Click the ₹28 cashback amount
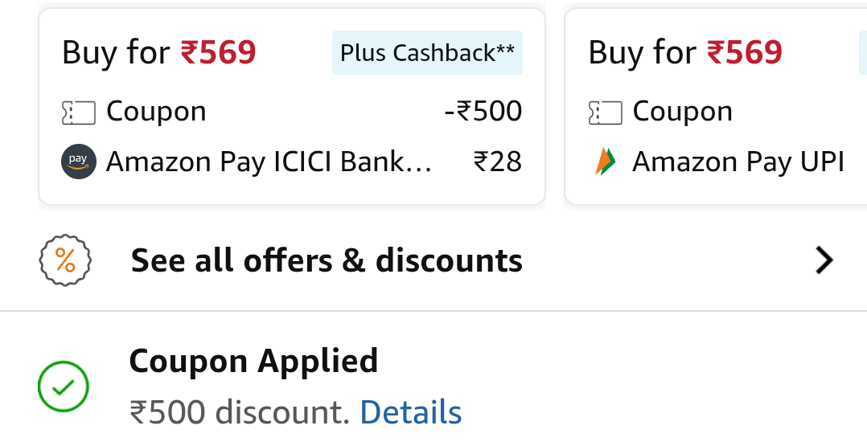This screenshot has height=446, width=867. coord(498,162)
